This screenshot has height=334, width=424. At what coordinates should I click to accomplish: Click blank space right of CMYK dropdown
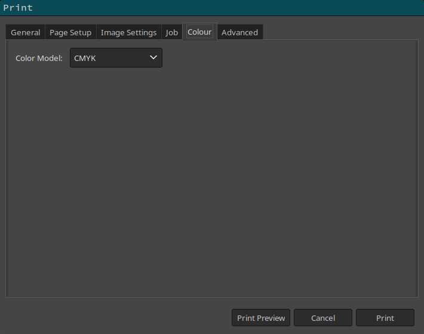(287, 58)
